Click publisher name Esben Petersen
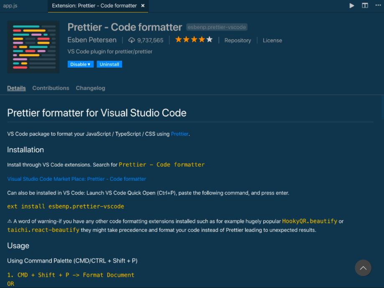 click(92, 40)
